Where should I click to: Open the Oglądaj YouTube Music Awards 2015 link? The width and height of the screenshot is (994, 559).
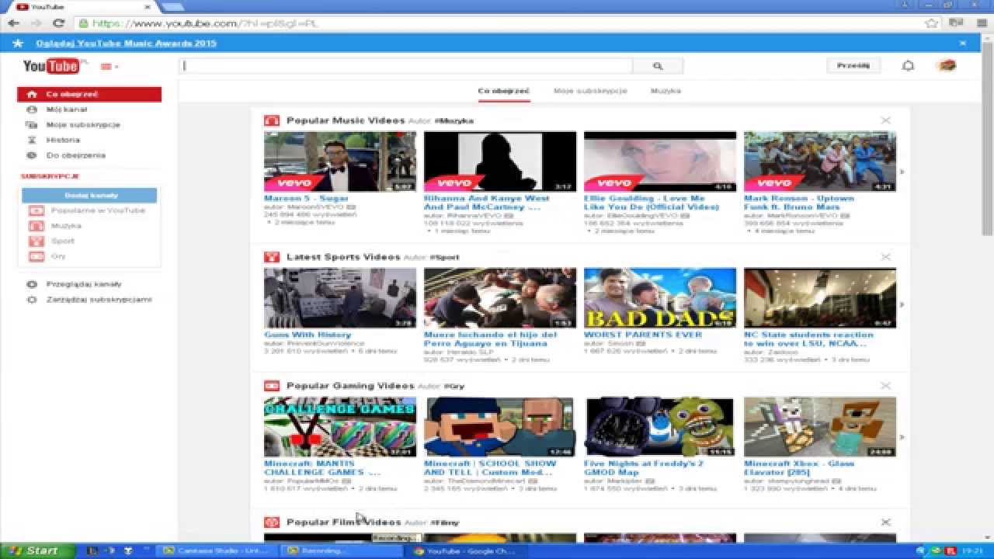click(x=126, y=43)
